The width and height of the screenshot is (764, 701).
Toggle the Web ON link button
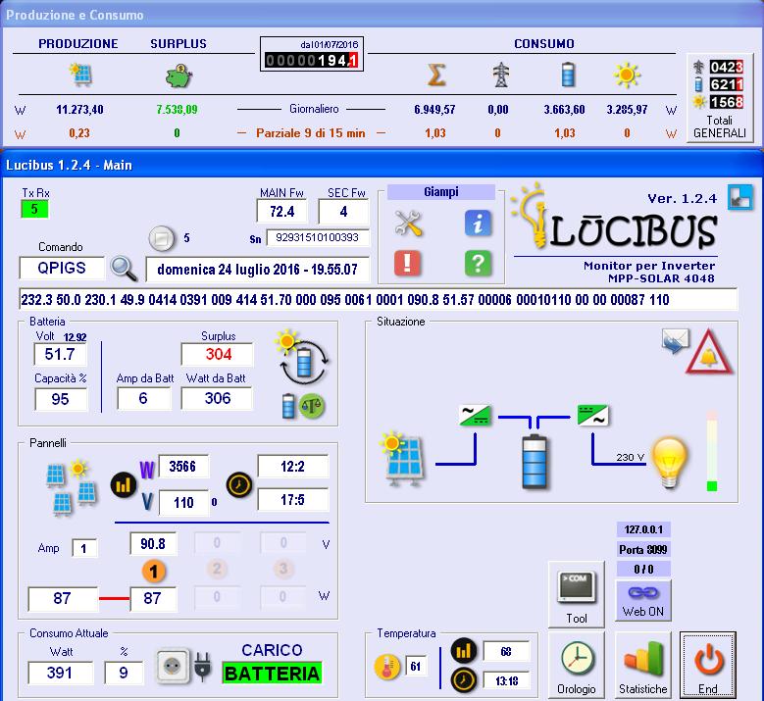[643, 601]
